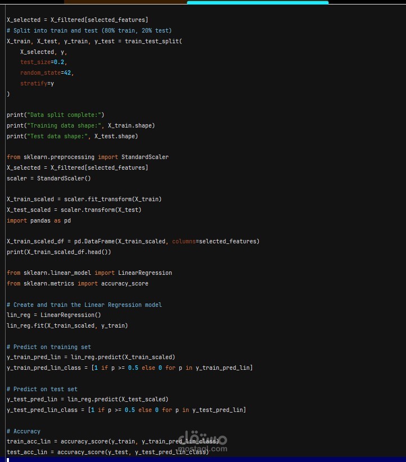This screenshot has width=406, height=462.
Task: Click the "# Accuracy" comment line
Action: click(24, 431)
